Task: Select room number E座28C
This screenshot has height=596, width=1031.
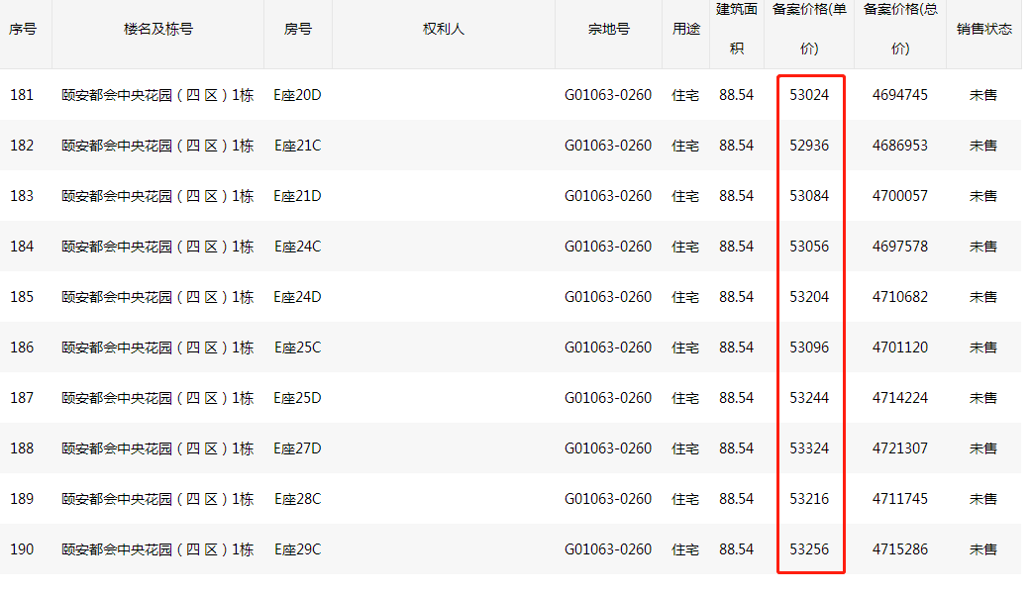Action: point(297,499)
